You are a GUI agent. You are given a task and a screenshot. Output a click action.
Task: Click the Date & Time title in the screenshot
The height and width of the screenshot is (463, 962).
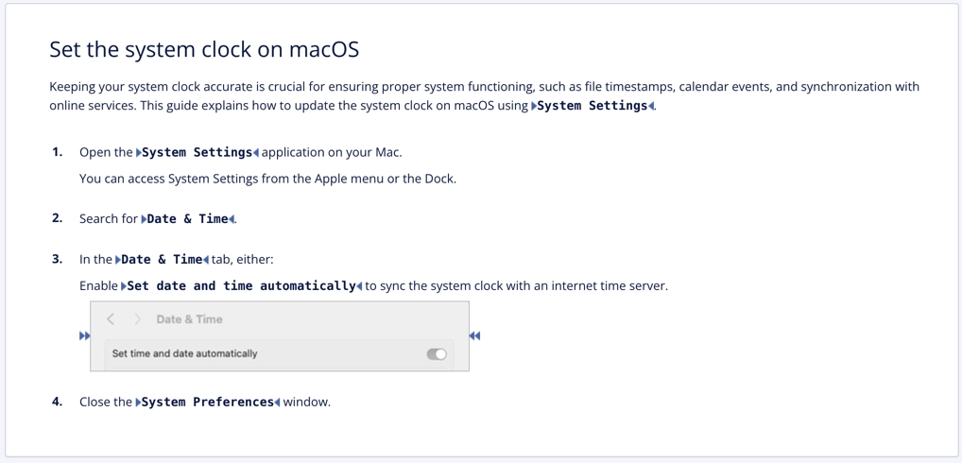[x=190, y=318]
